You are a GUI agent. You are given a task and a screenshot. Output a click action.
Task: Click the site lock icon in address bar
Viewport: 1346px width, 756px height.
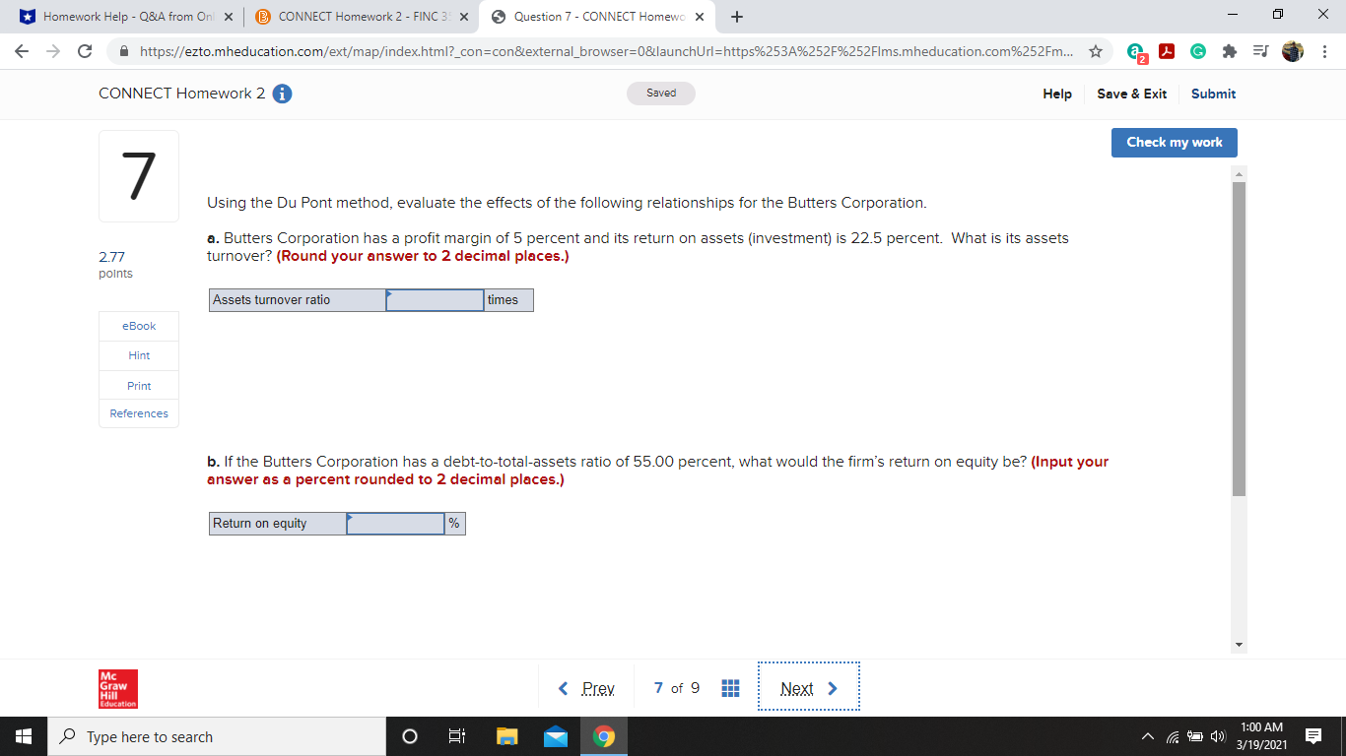point(124,51)
